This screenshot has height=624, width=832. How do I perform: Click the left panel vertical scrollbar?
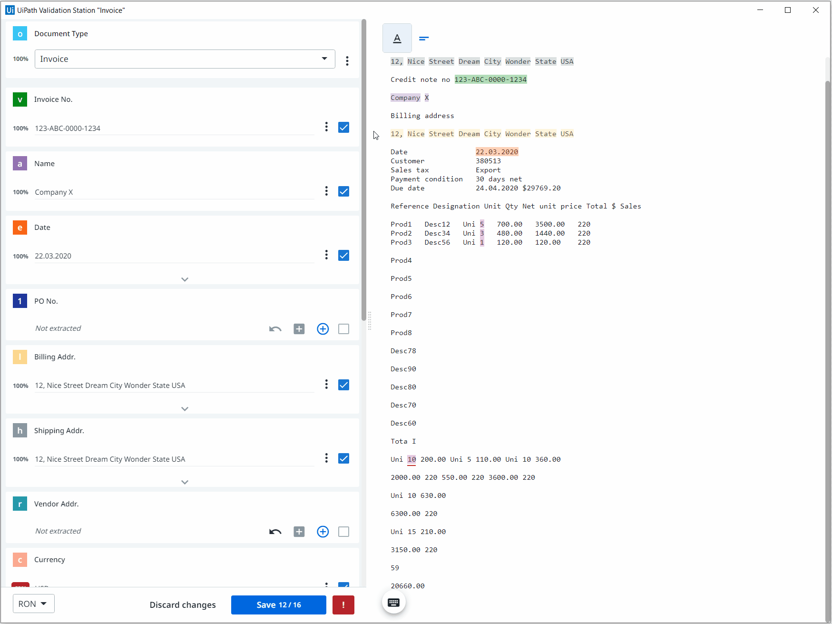point(364,169)
